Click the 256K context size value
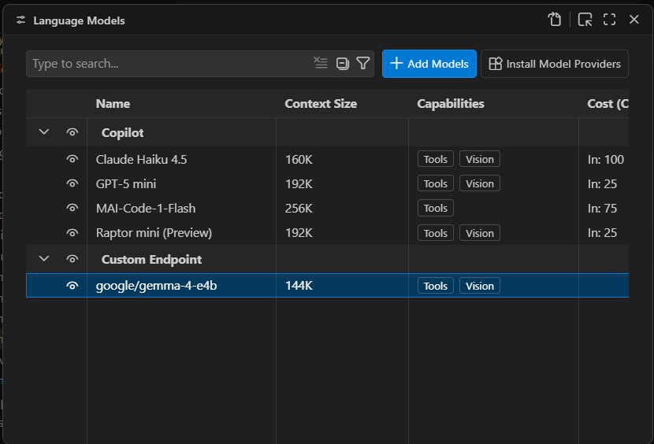This screenshot has height=444, width=654. [299, 208]
